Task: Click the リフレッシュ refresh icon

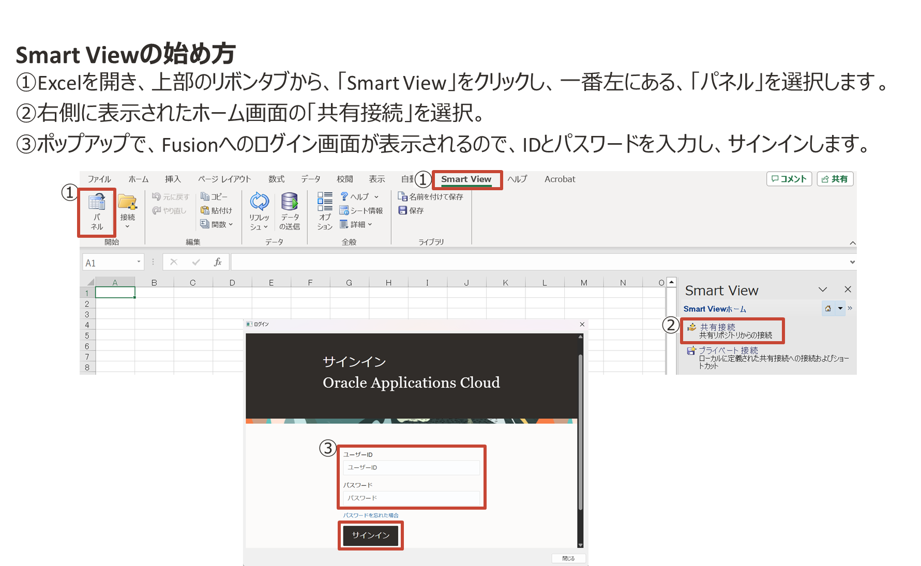Action: pyautogui.click(x=259, y=201)
